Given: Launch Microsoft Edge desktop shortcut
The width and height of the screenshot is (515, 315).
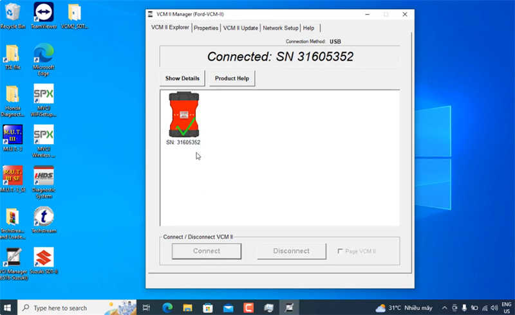Looking at the screenshot, I should (x=43, y=60).
